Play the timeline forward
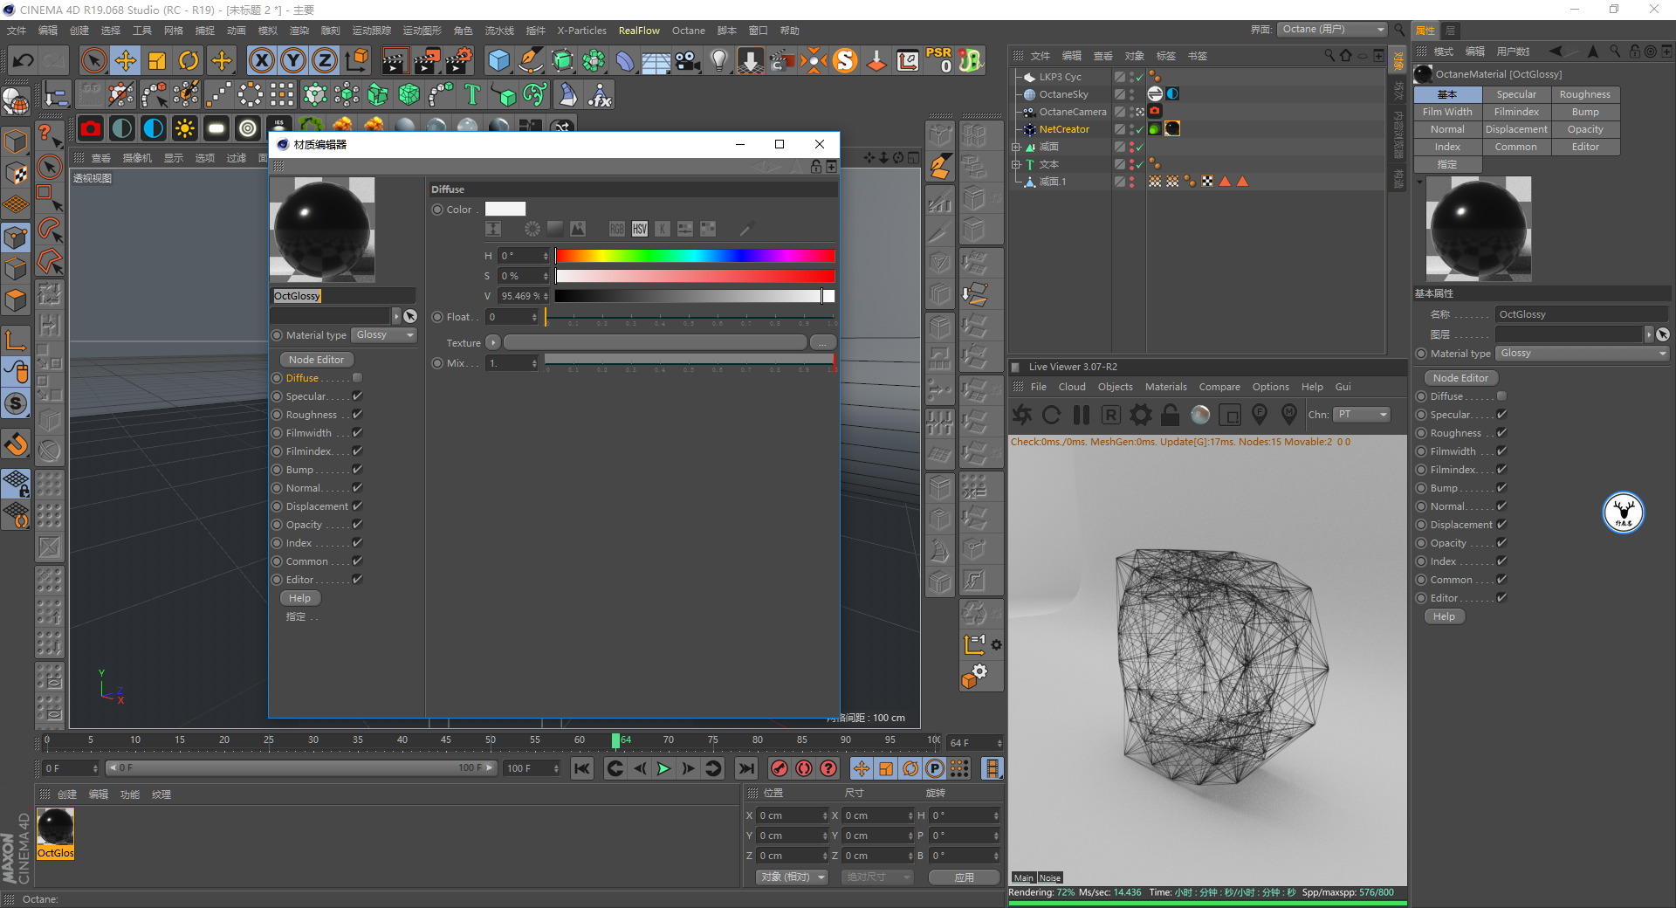The image size is (1676, 908). click(x=663, y=768)
